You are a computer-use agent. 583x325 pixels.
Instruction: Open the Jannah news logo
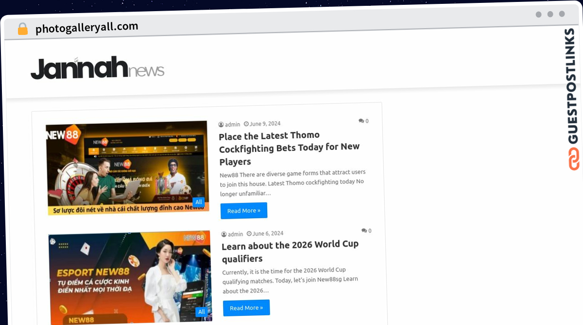click(98, 68)
